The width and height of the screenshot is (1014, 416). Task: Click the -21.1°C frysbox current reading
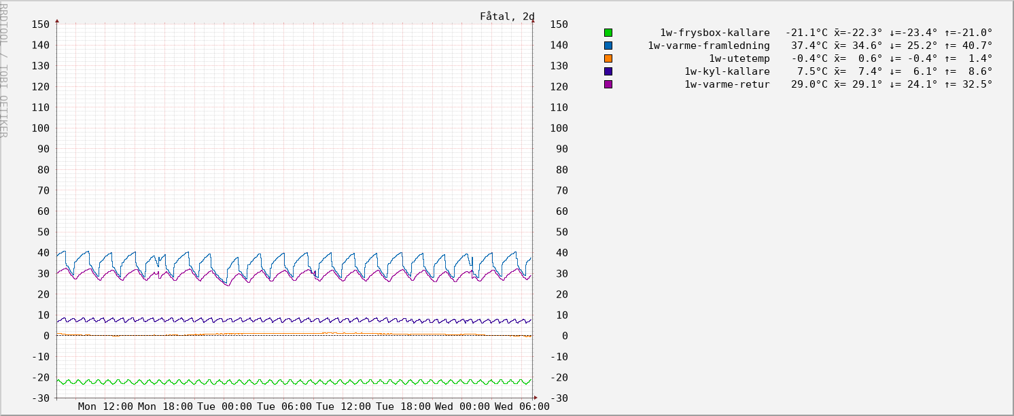(x=807, y=33)
